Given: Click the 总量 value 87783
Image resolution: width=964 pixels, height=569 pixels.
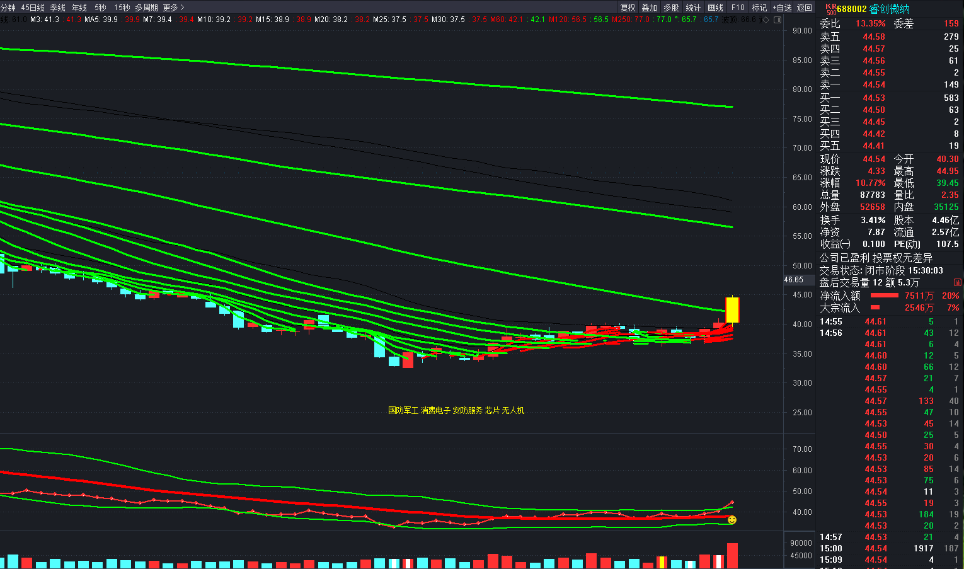Looking at the screenshot, I should [x=873, y=195].
